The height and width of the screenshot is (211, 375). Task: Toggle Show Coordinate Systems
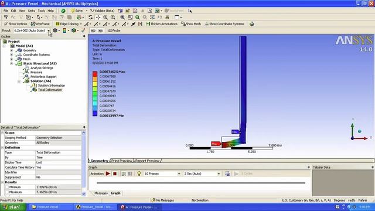click(x=224, y=24)
